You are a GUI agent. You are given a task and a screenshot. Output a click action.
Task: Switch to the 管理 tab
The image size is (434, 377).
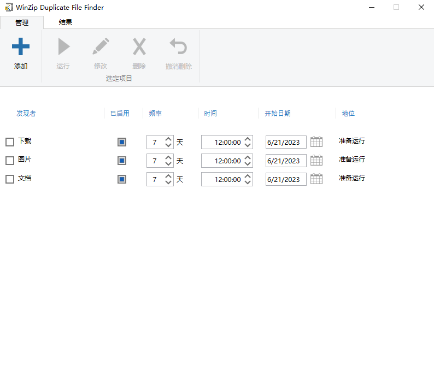tap(22, 22)
